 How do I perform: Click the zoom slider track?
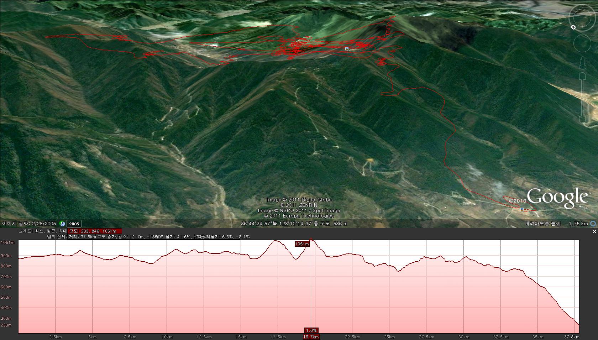coord(583,98)
